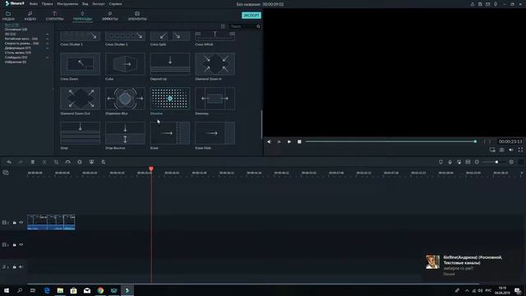Click the split scissors icon in timeline toolbar
Viewport: 526px width, 296px height.
pyautogui.click(x=44, y=162)
